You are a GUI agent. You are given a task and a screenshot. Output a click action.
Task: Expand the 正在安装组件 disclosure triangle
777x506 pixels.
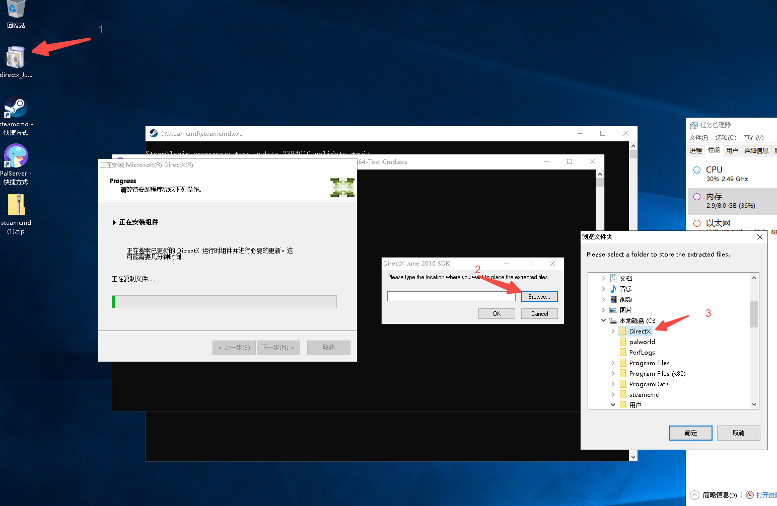click(x=114, y=222)
